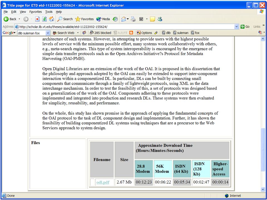This screenshot has height=200, width=267.
Task: Open the Edit menu
Action: 14,12
